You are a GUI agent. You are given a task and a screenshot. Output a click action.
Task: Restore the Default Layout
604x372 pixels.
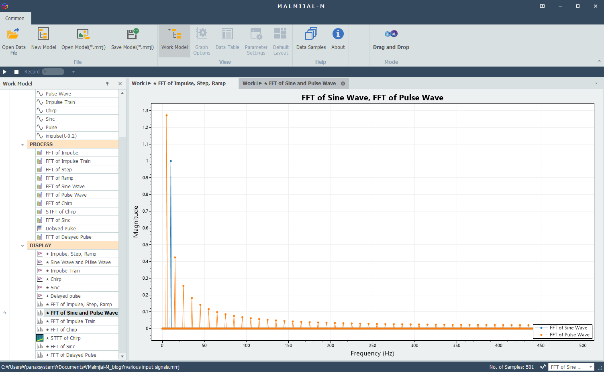coord(281,41)
